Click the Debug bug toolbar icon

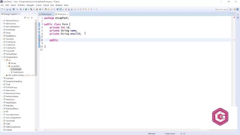tap(21, 9)
